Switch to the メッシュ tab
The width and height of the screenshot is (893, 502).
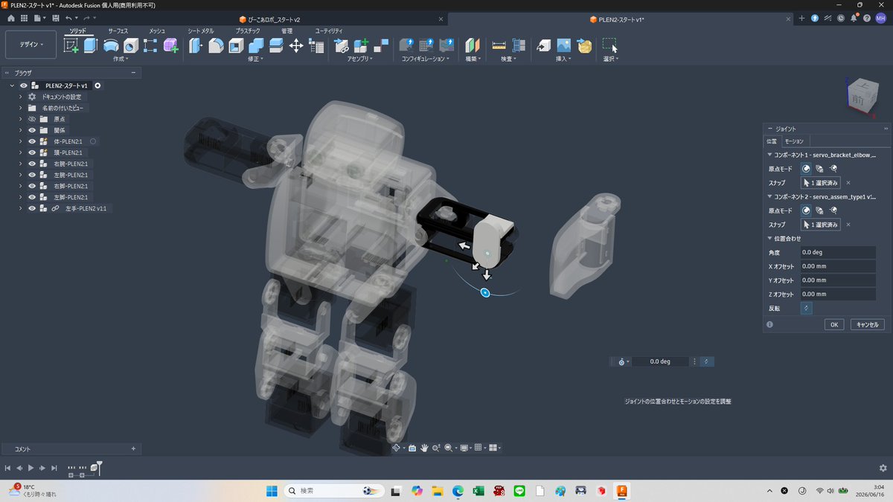(157, 30)
